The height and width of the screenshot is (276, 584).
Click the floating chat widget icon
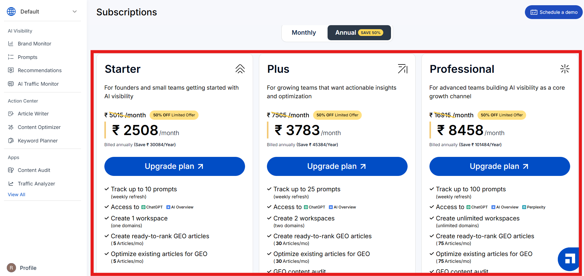(x=569, y=259)
